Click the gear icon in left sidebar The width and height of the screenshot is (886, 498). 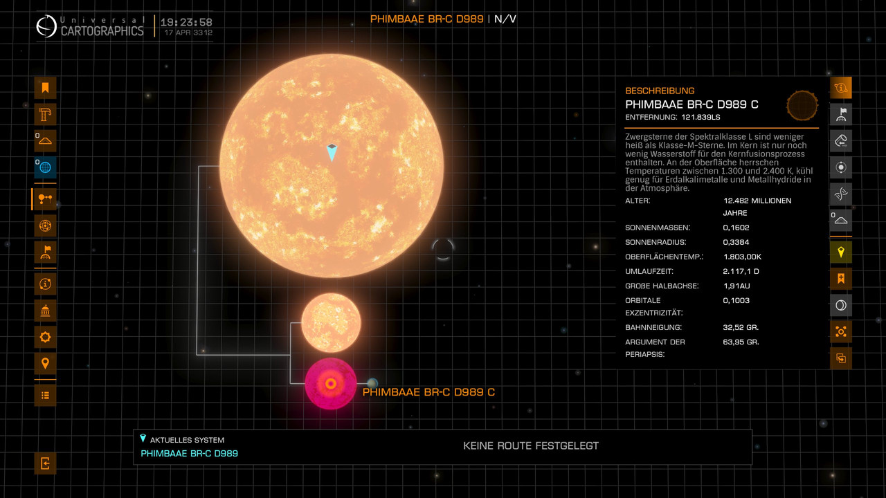(x=45, y=337)
